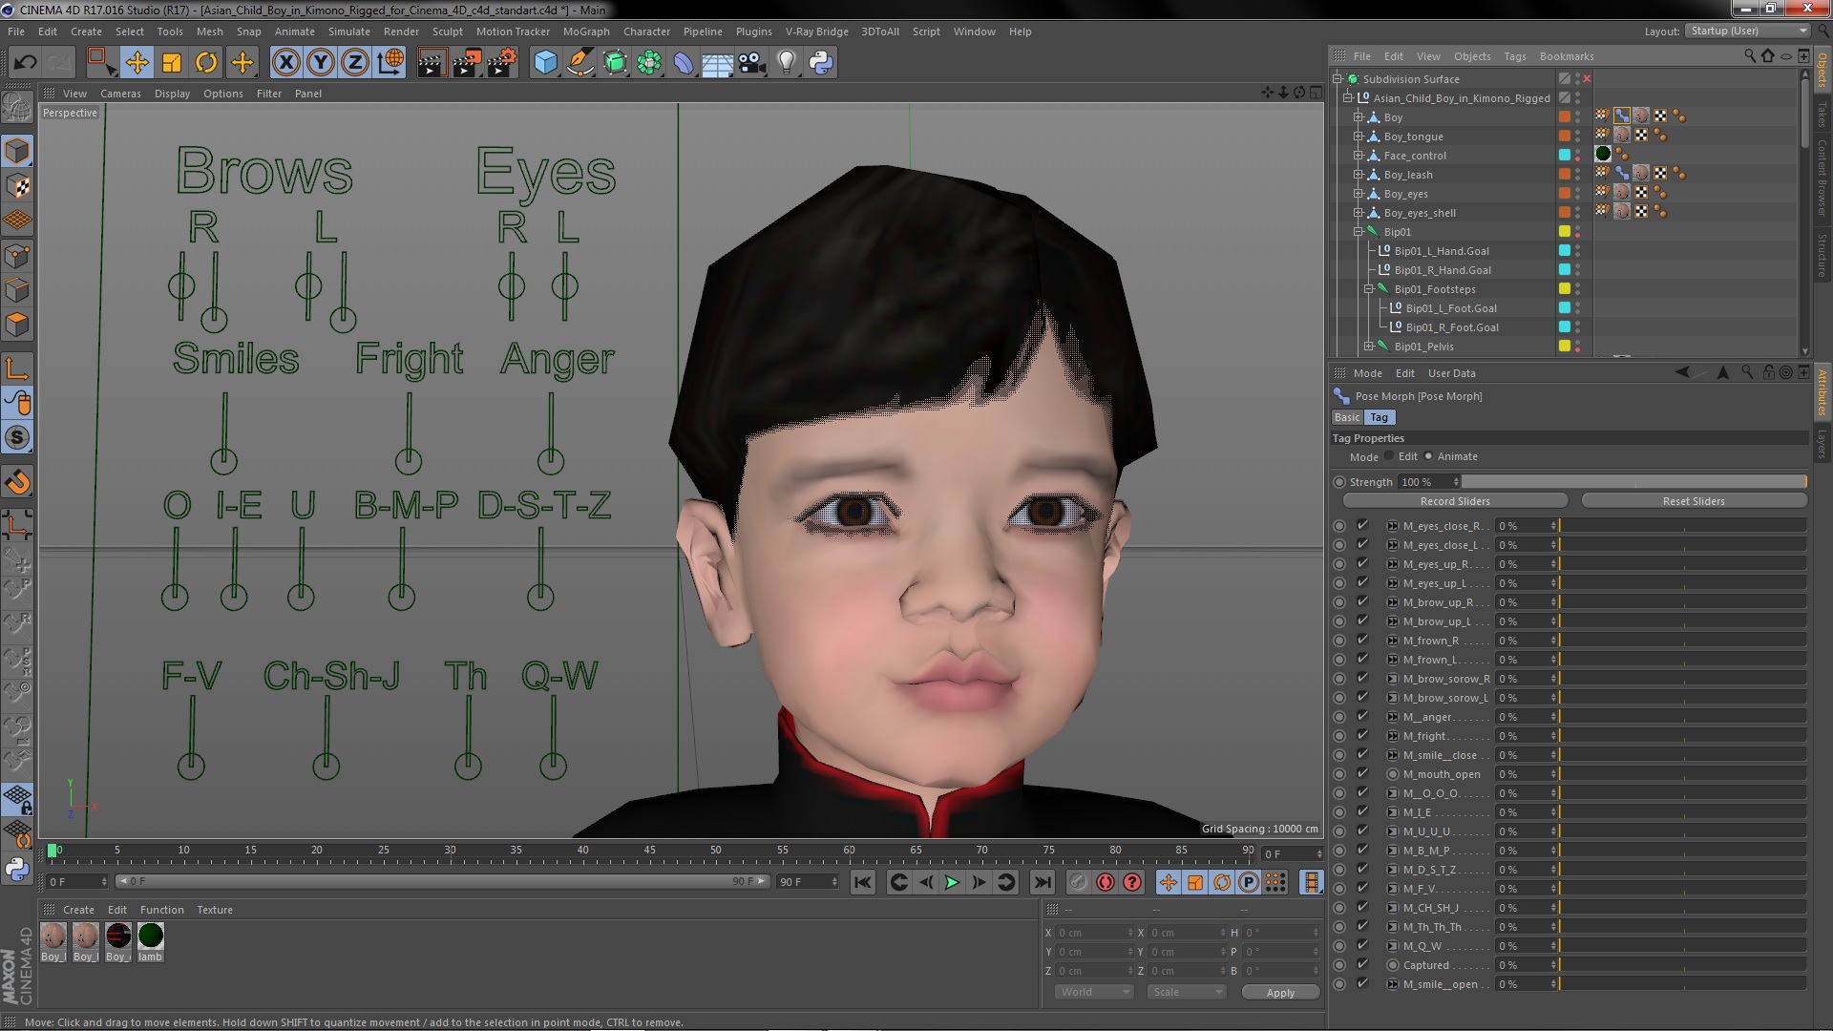Click frame 50 on the timeline ruler

(715, 851)
